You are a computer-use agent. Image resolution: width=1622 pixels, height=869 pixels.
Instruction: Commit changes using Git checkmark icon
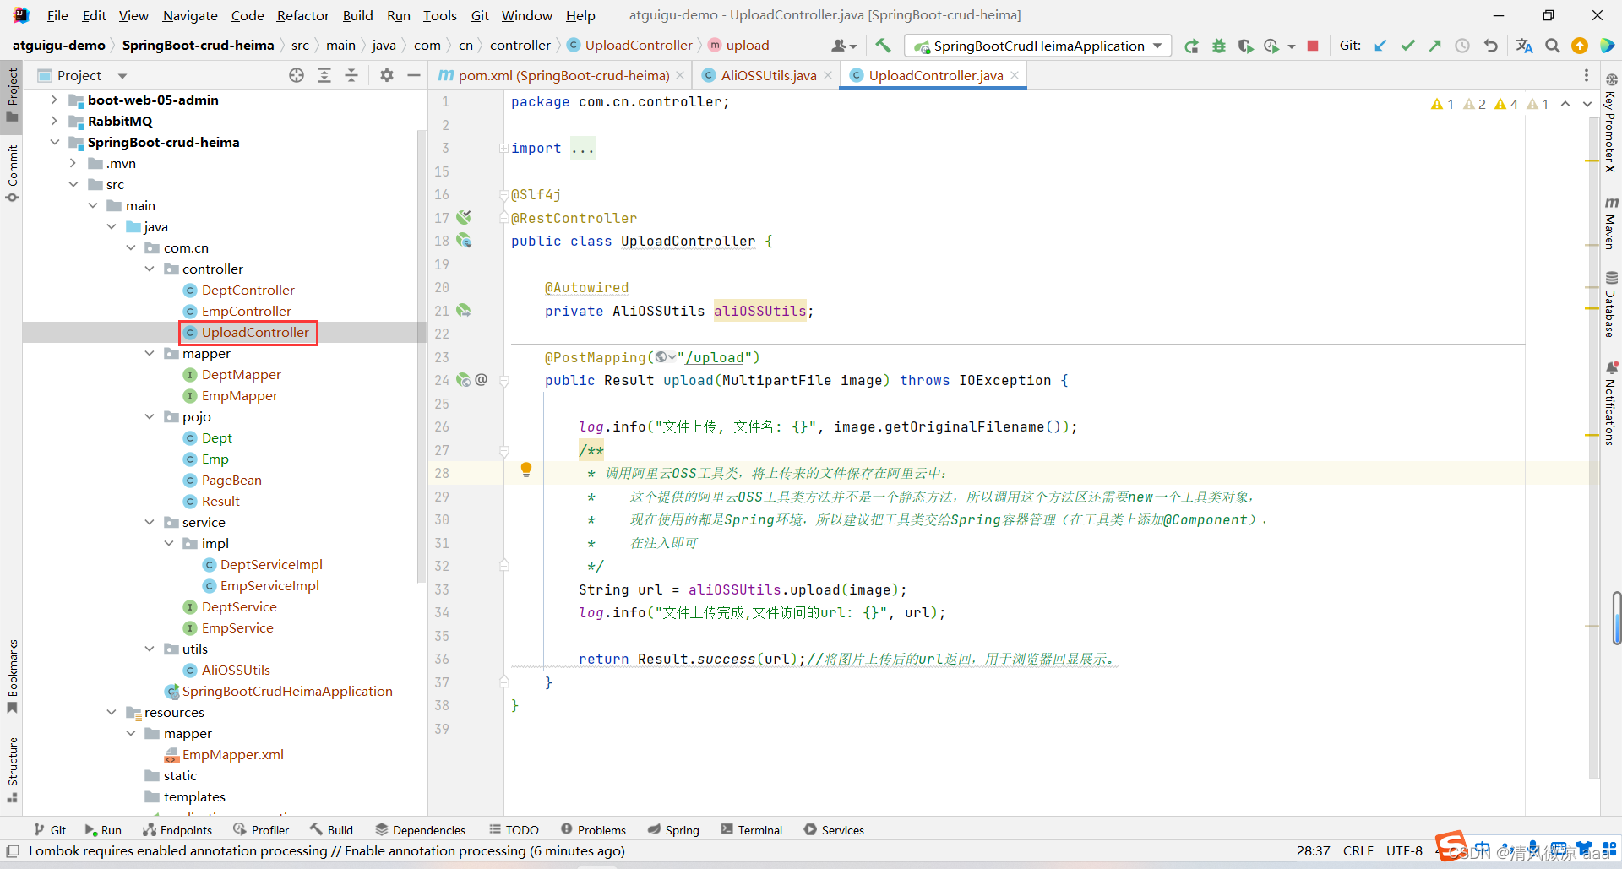click(1407, 46)
